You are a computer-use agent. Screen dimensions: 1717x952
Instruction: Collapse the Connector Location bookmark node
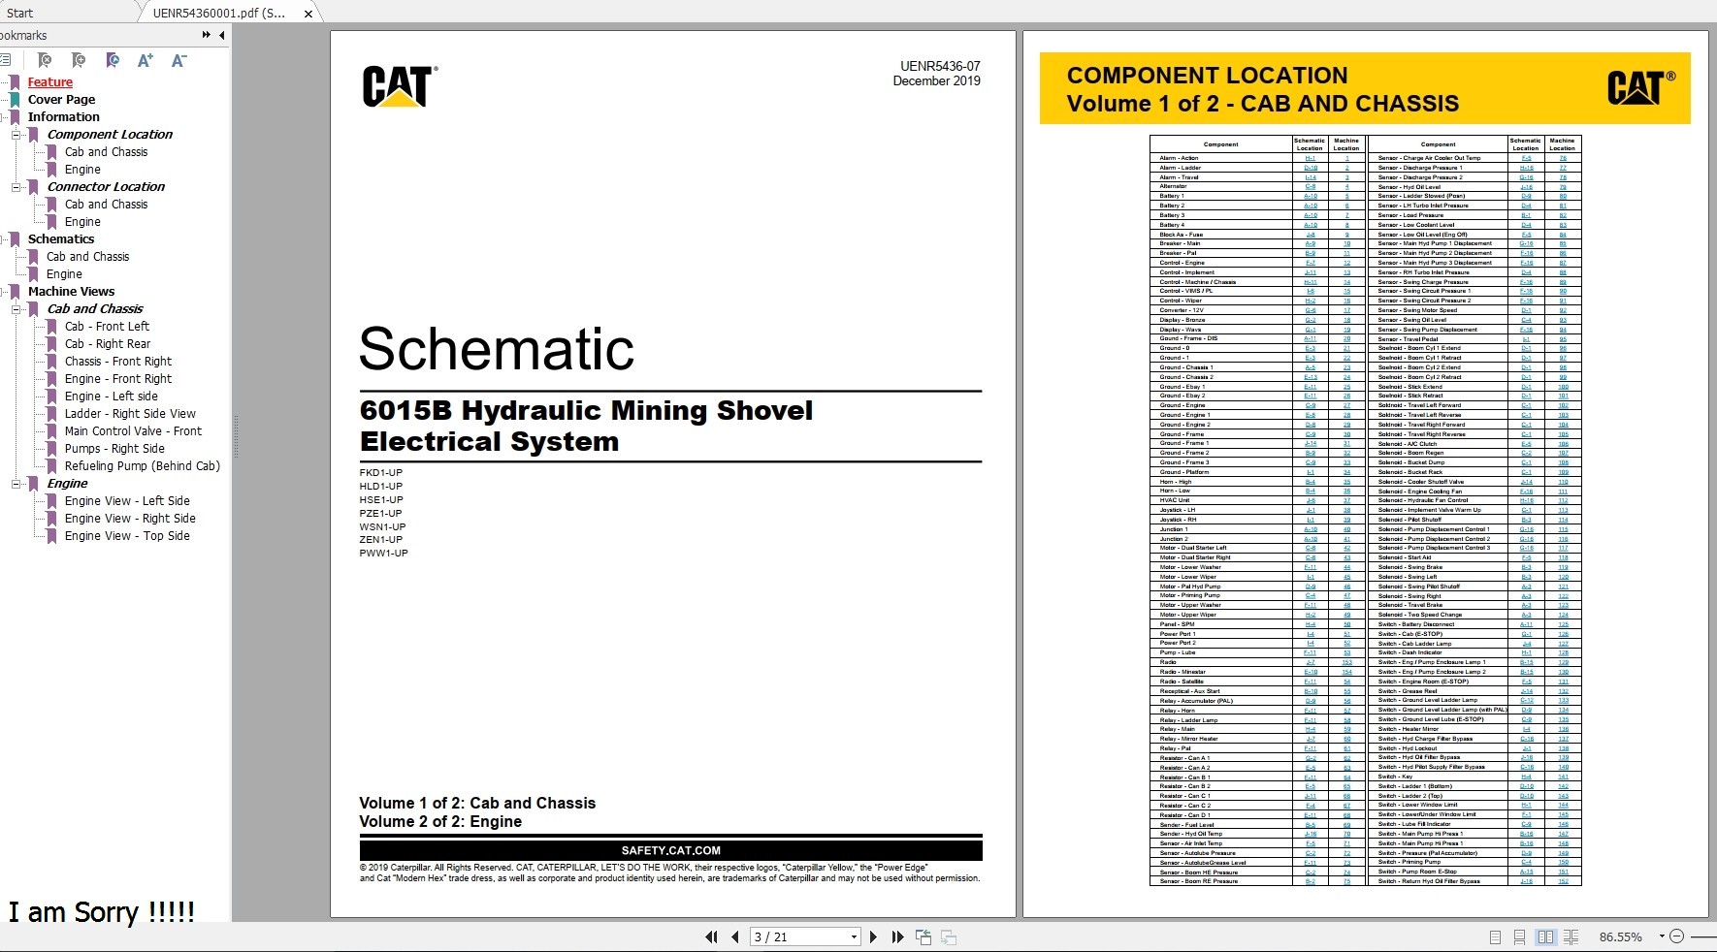pyautogui.click(x=16, y=187)
